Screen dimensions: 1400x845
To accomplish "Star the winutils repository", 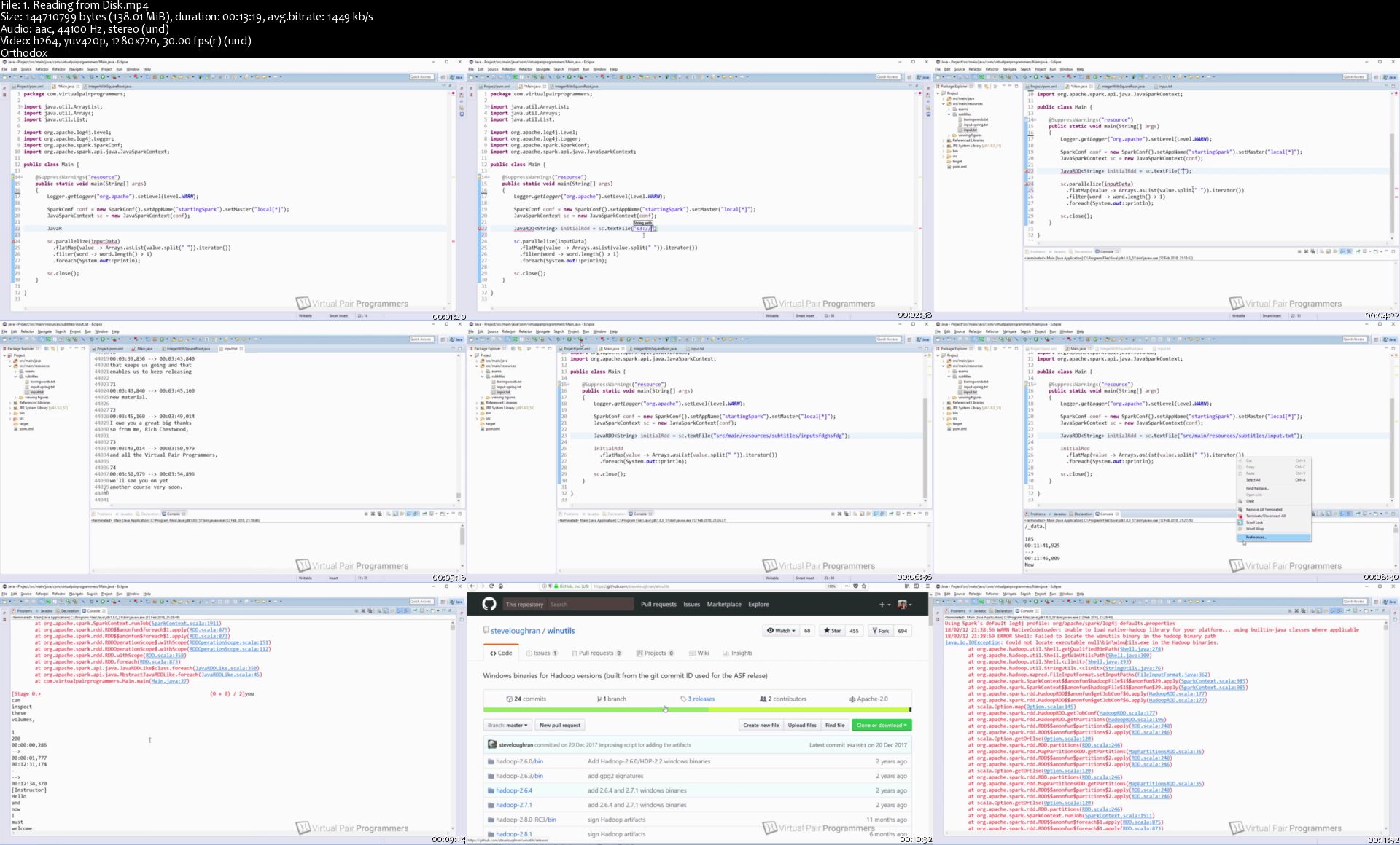I will 832,631.
